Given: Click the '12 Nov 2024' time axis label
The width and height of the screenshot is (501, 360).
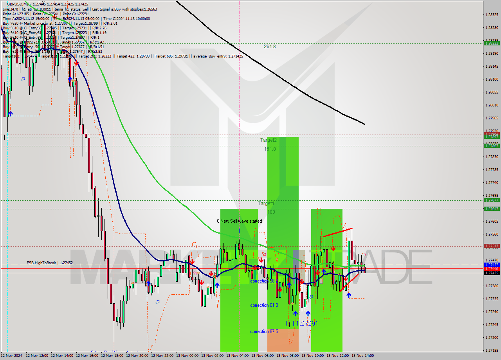Looking at the screenshot, I should tap(12, 356).
